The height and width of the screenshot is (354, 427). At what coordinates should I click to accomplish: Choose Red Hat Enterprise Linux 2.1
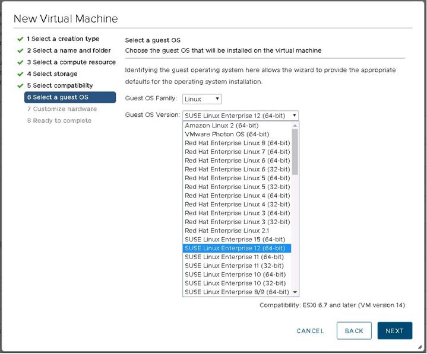[237, 231]
